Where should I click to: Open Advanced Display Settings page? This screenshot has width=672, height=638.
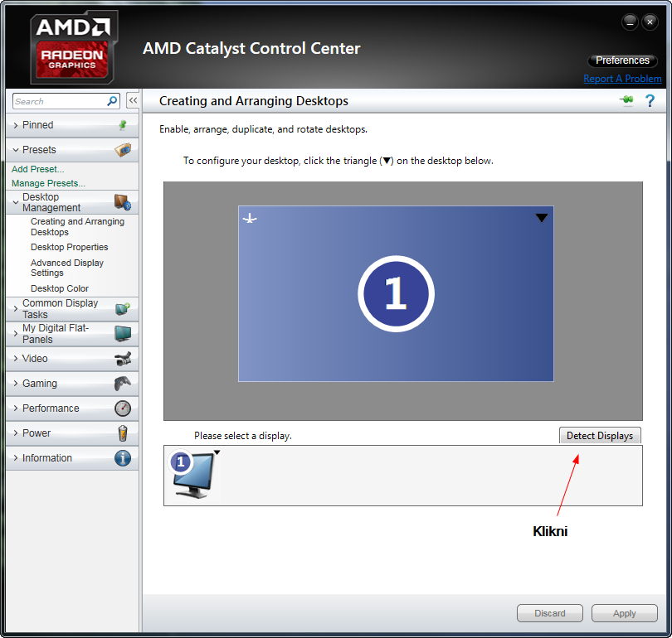pos(67,268)
